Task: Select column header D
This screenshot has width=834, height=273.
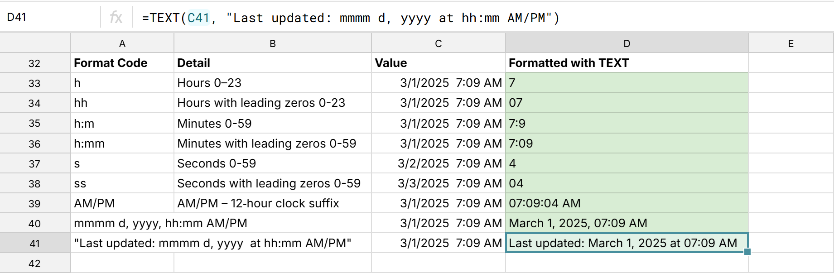Action: (627, 43)
